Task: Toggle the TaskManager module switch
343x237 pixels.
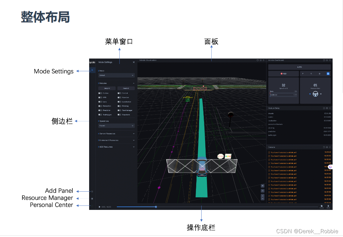Action: click(x=119, y=110)
